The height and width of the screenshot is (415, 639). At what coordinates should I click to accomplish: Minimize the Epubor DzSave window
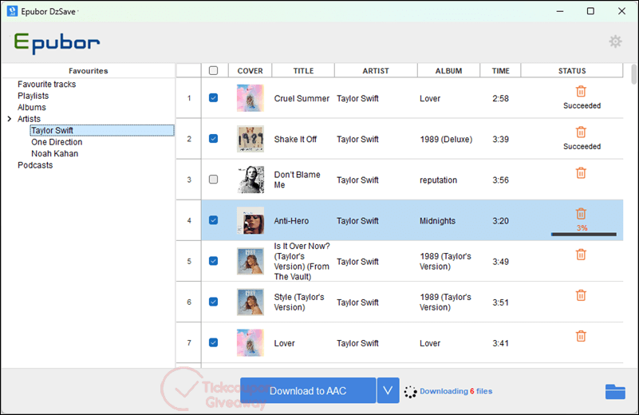560,11
